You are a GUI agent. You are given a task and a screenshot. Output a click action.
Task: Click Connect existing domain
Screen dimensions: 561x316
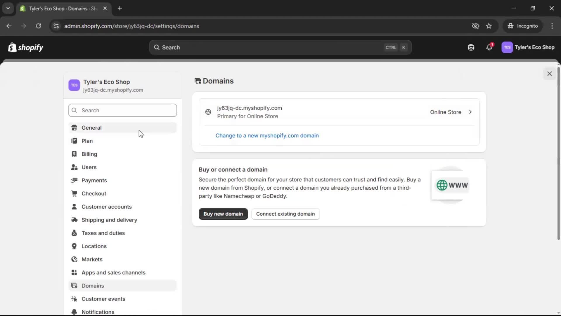(x=285, y=214)
